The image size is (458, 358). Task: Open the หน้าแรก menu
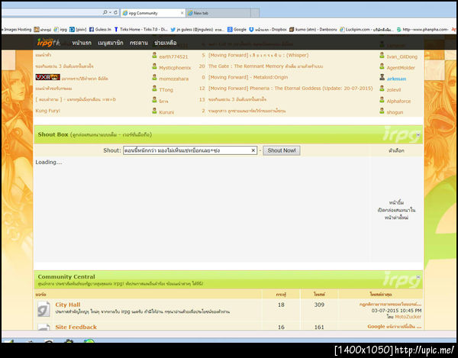coord(82,43)
